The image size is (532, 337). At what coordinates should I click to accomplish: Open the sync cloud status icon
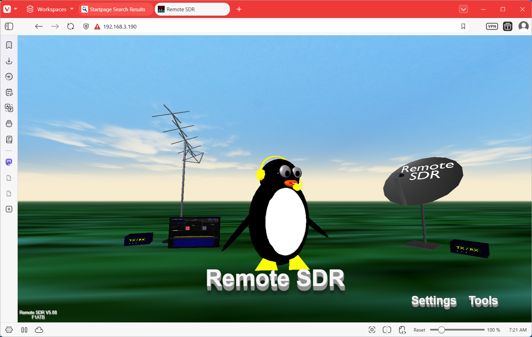point(39,330)
